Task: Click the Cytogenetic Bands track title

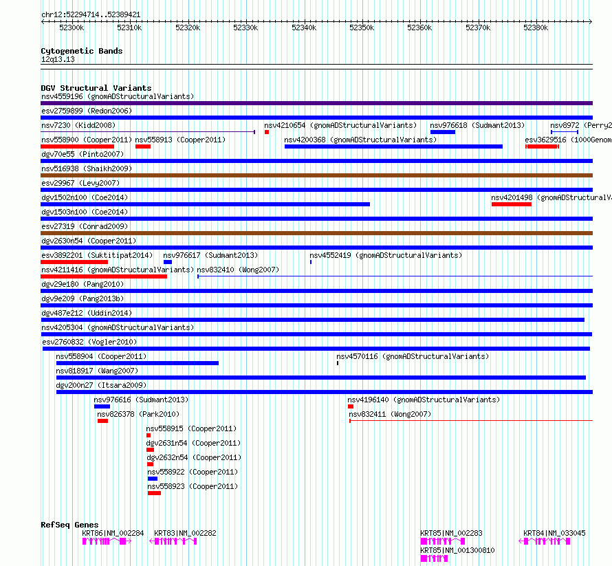Action: pyautogui.click(x=82, y=51)
